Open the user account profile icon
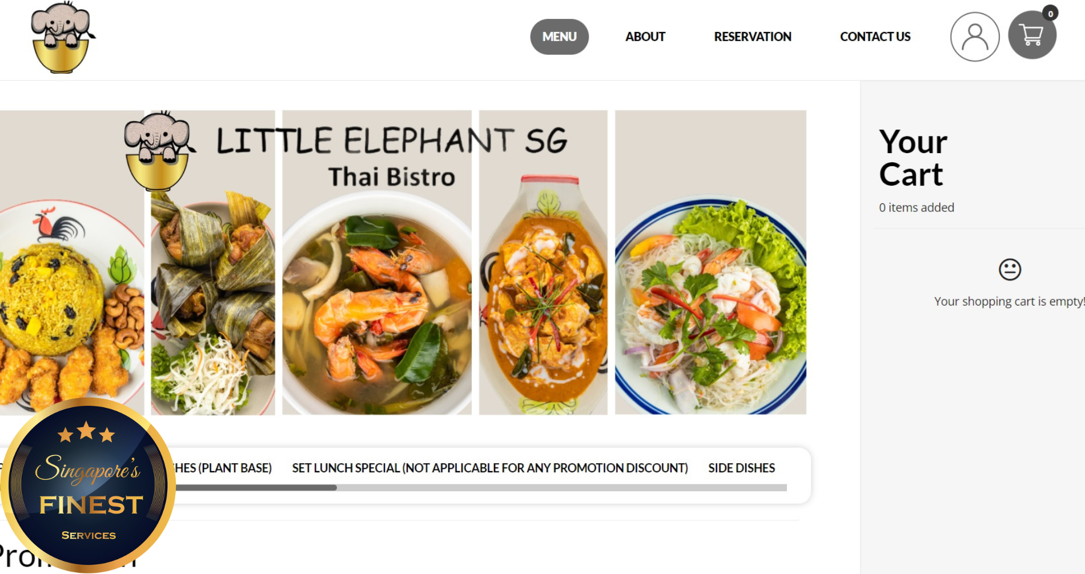 pos(974,37)
